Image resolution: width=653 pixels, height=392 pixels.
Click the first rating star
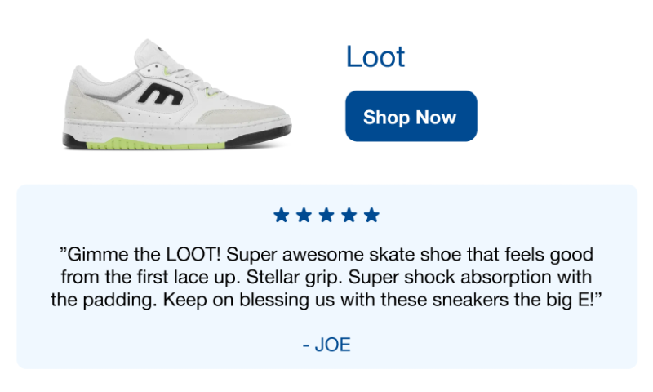tap(281, 216)
